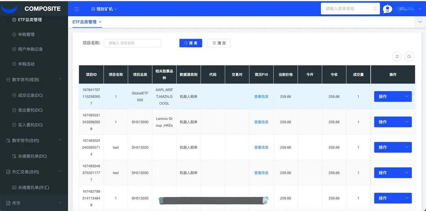Click project ID 1678417071152582657
The width and height of the screenshot is (426, 211).
[91, 96]
